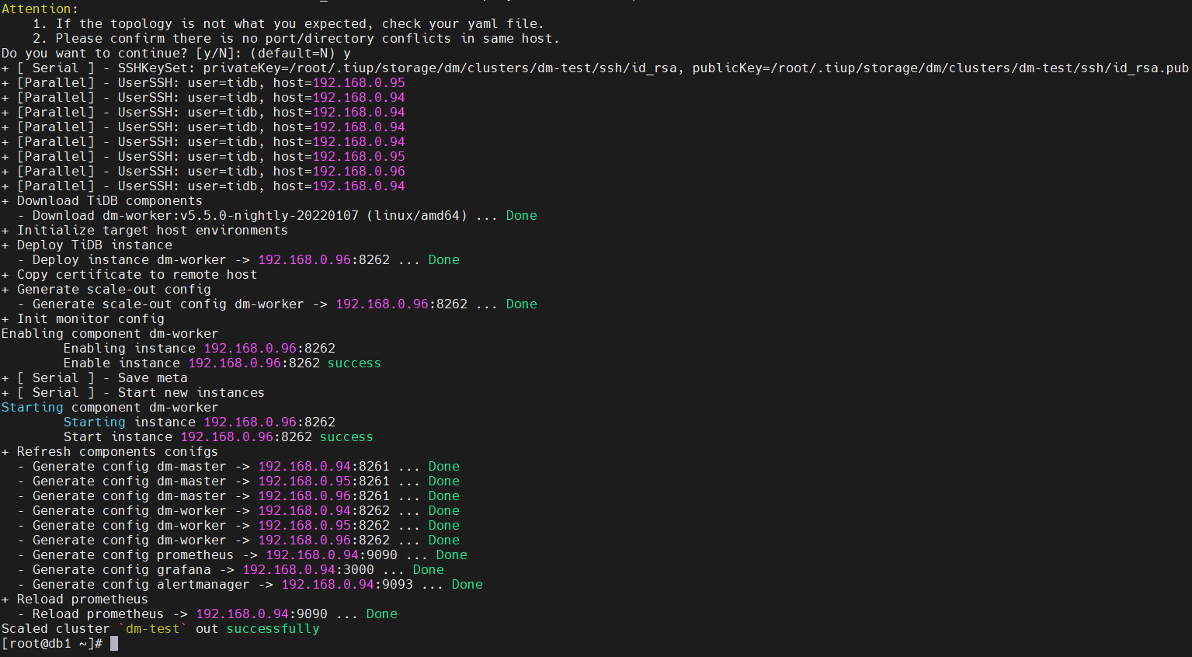The image size is (1192, 657).
Task: Click the "Starting instance 192.168.0.96:8262" line
Action: (x=200, y=422)
